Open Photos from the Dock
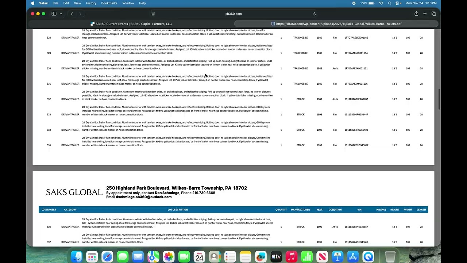 tap(169, 257)
